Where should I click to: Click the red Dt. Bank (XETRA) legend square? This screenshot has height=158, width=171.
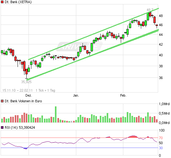2,2
